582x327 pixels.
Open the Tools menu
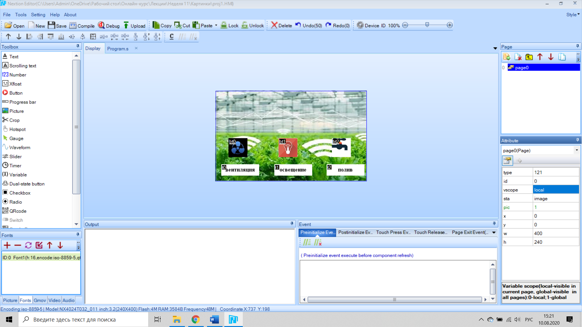[21, 15]
